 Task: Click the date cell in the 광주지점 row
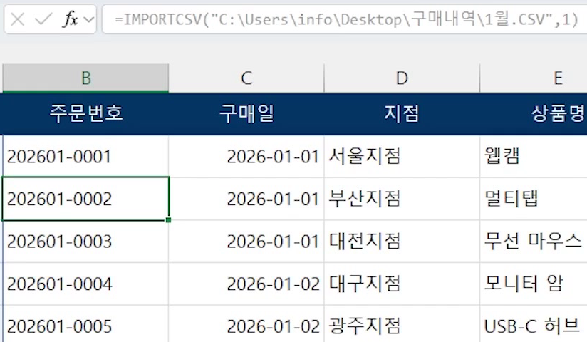tap(246, 325)
